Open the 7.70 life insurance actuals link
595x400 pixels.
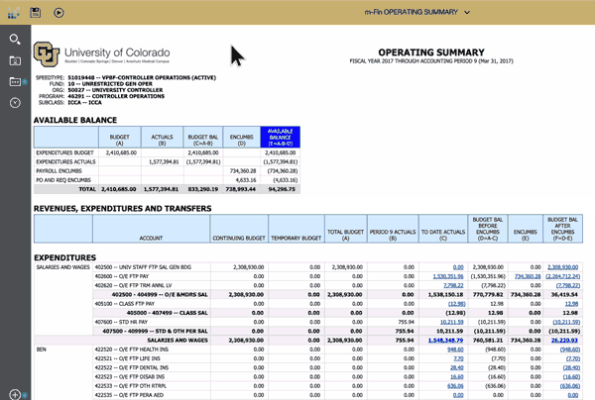[458, 358]
